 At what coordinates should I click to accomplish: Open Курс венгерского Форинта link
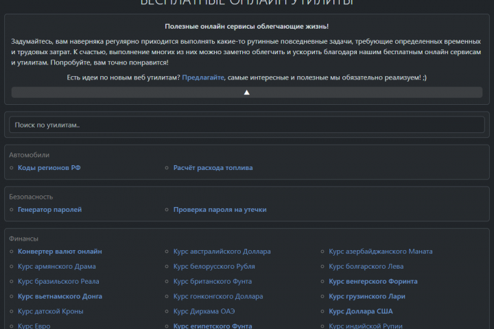(x=373, y=282)
